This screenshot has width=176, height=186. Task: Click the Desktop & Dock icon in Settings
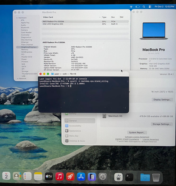pos(67,141)
